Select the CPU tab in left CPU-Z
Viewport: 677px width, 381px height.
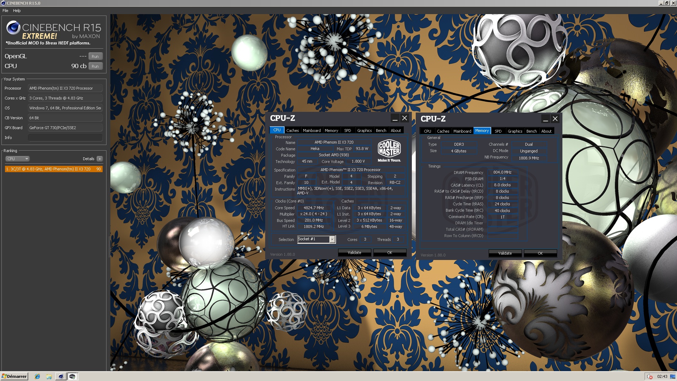pos(277,130)
